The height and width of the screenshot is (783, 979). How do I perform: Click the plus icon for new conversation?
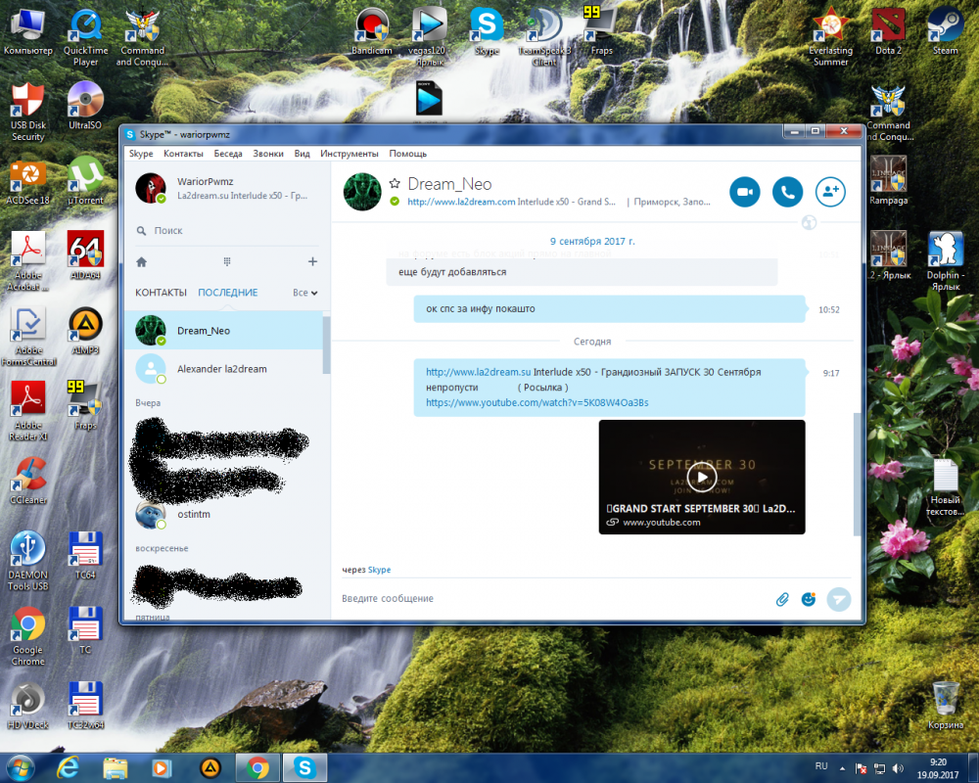coord(312,262)
